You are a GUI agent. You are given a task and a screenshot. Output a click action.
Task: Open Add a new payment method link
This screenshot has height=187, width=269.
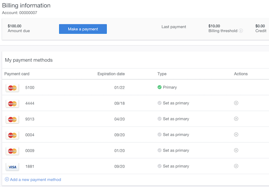(35, 179)
